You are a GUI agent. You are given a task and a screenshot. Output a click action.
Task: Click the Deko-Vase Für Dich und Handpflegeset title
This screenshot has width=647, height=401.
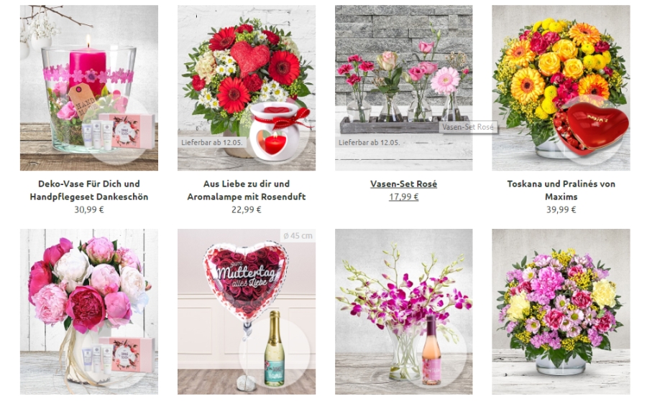[88, 190]
